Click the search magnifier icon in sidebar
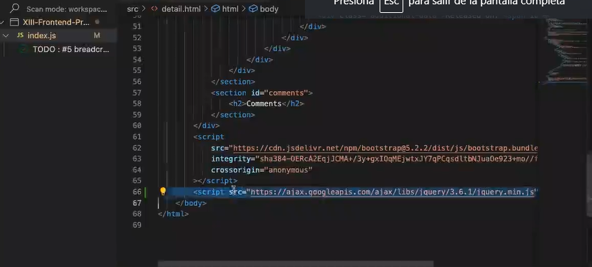 14,8
